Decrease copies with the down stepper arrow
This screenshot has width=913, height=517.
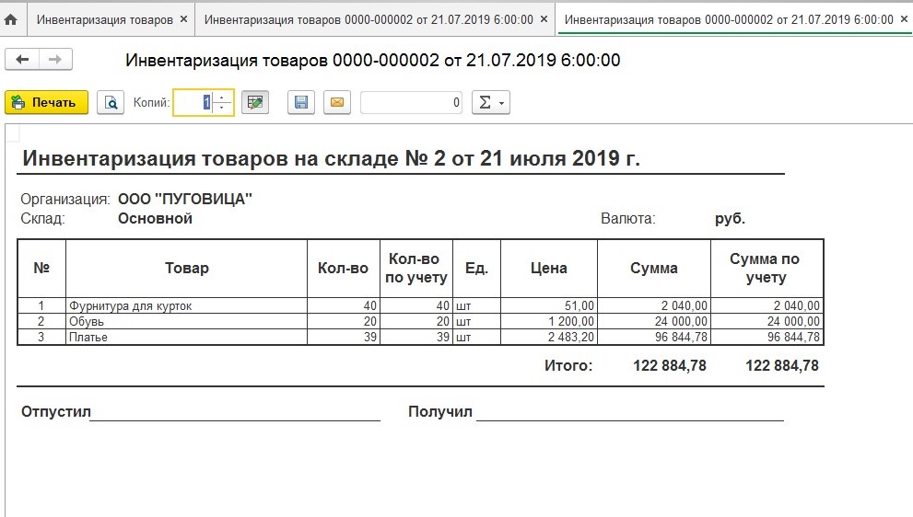(221, 109)
